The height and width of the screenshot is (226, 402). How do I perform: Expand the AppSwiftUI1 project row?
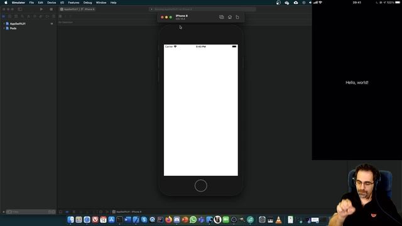coord(4,24)
